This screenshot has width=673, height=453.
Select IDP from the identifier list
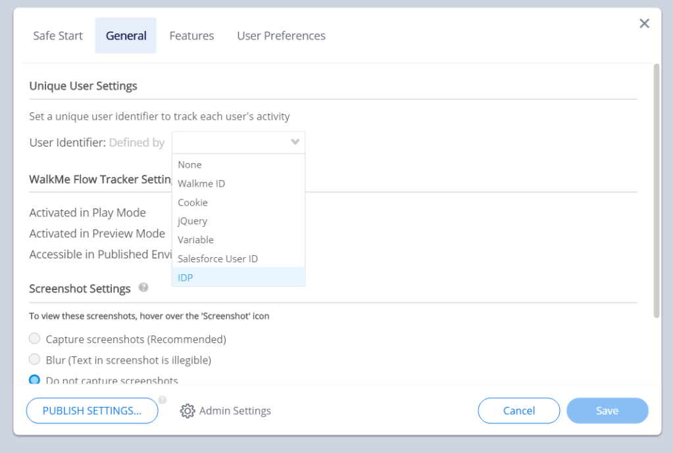186,277
